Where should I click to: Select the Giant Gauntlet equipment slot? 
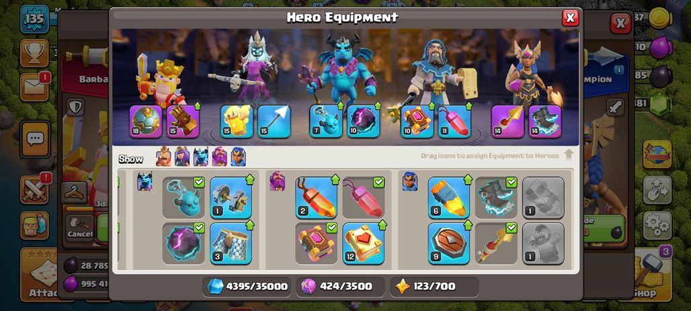coord(183,121)
